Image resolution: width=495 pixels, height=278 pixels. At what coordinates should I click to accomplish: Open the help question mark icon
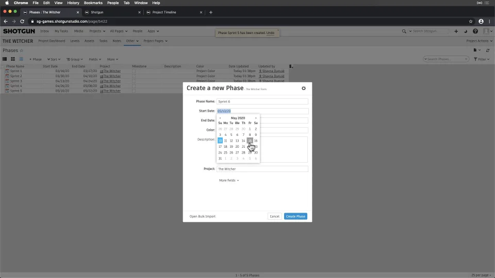475,31
